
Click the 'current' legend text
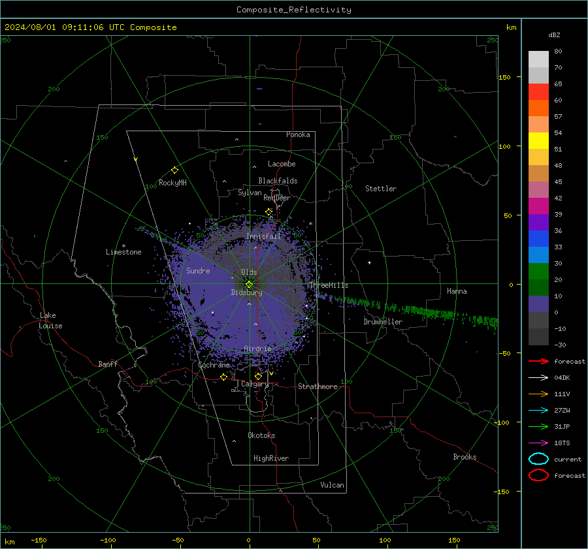[568, 459]
